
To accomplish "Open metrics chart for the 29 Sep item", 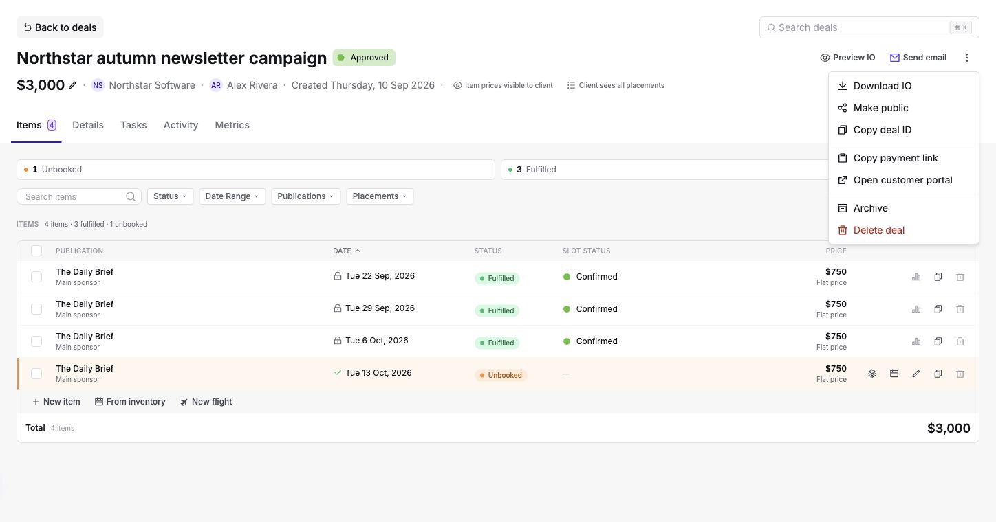I will click(916, 309).
